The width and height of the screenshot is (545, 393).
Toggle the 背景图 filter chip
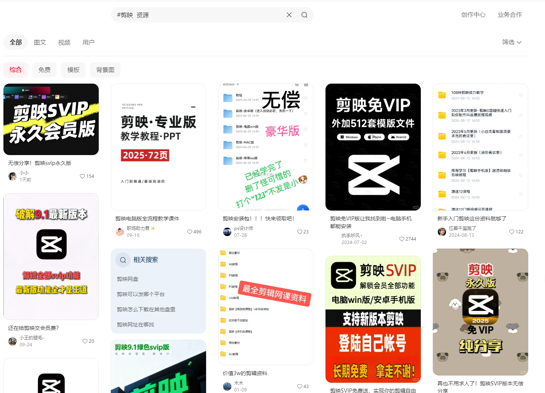click(x=105, y=70)
